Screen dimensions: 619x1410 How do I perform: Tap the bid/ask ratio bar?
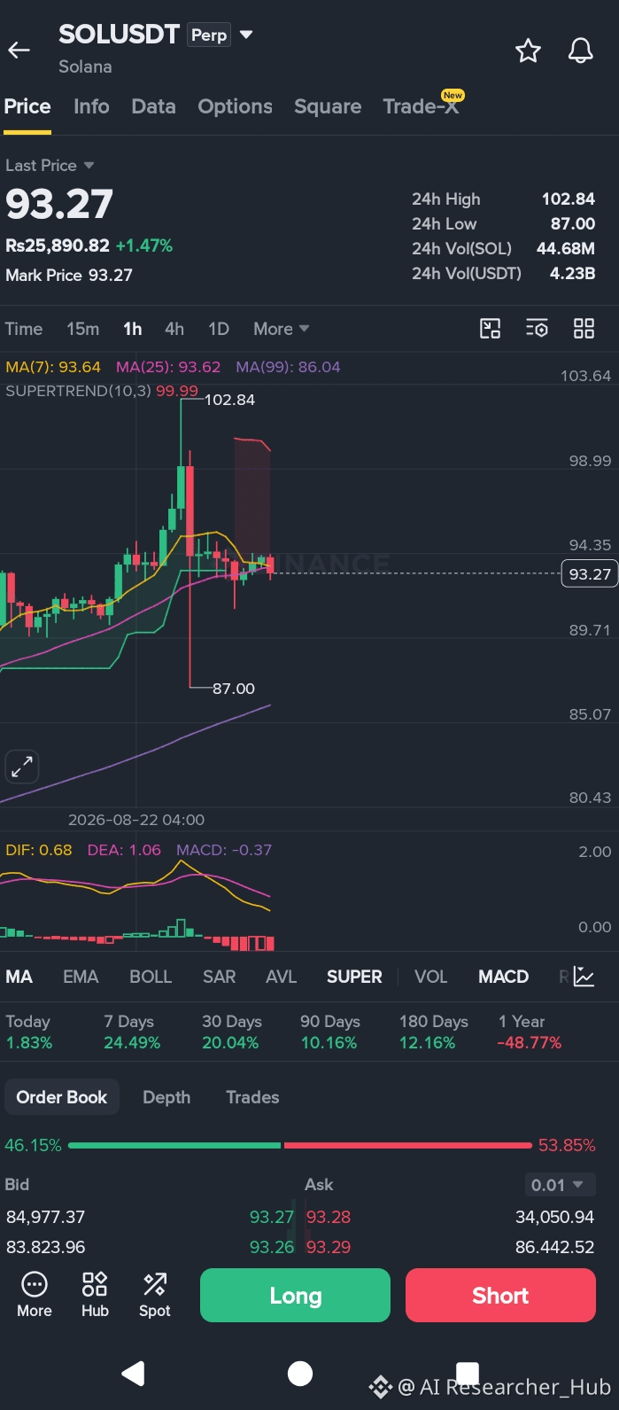300,1145
